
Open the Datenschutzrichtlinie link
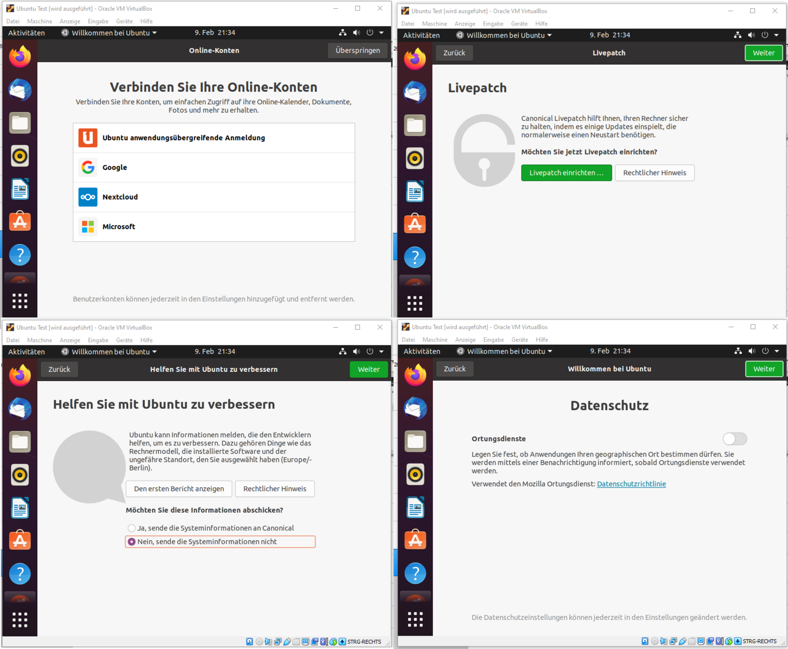pos(631,484)
